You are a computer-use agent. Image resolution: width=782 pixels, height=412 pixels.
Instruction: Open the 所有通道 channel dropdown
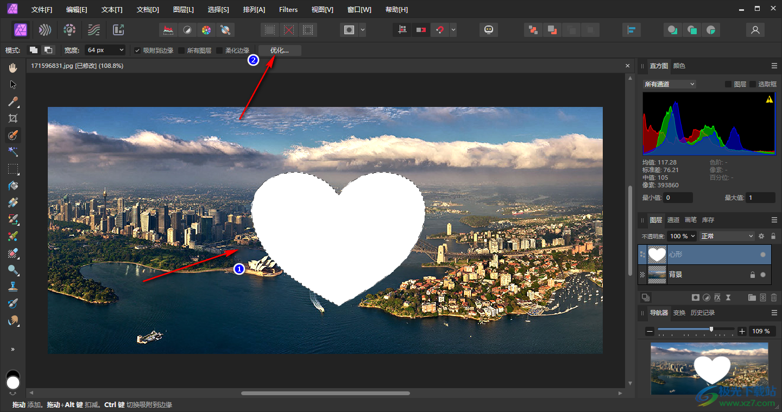669,84
